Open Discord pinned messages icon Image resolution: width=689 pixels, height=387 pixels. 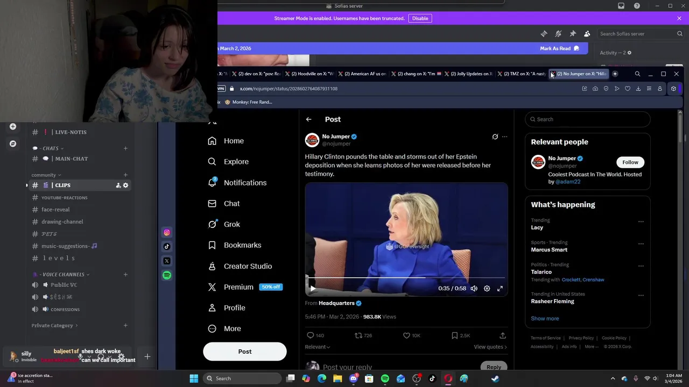click(x=573, y=33)
